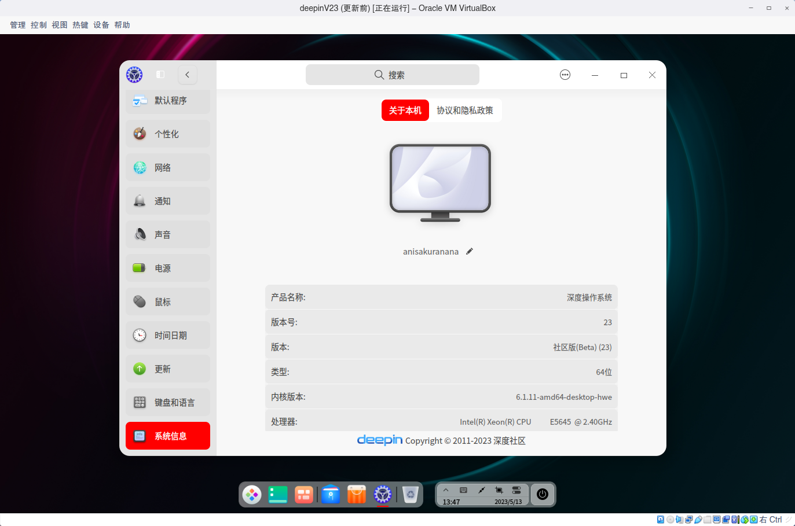Open the Trash icon in the dock

click(411, 495)
